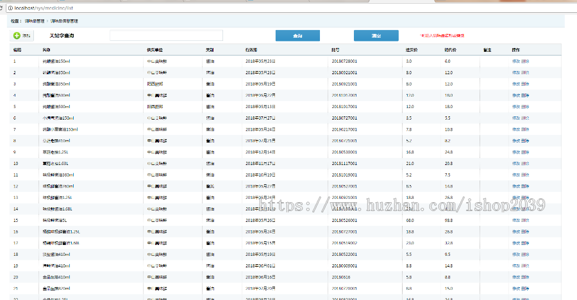Viewport: 577px width, 300px height.
Task: Click 删除 delete link in row 9
Action: 525,152
